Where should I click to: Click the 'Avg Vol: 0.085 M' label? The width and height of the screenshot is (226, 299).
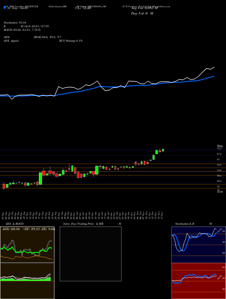[x=144, y=8]
